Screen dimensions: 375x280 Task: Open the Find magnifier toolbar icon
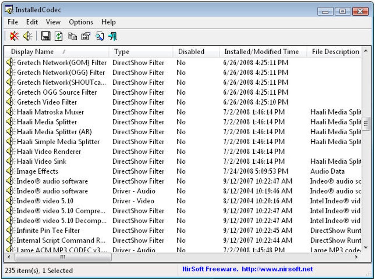(x=100, y=36)
